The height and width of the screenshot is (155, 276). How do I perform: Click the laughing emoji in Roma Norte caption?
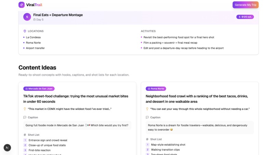click(x=172, y=130)
